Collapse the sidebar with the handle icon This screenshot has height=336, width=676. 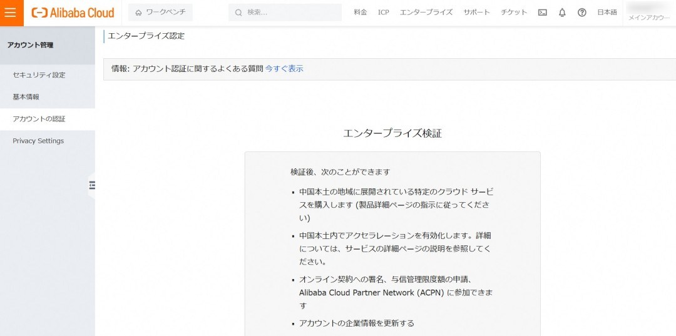(91, 185)
